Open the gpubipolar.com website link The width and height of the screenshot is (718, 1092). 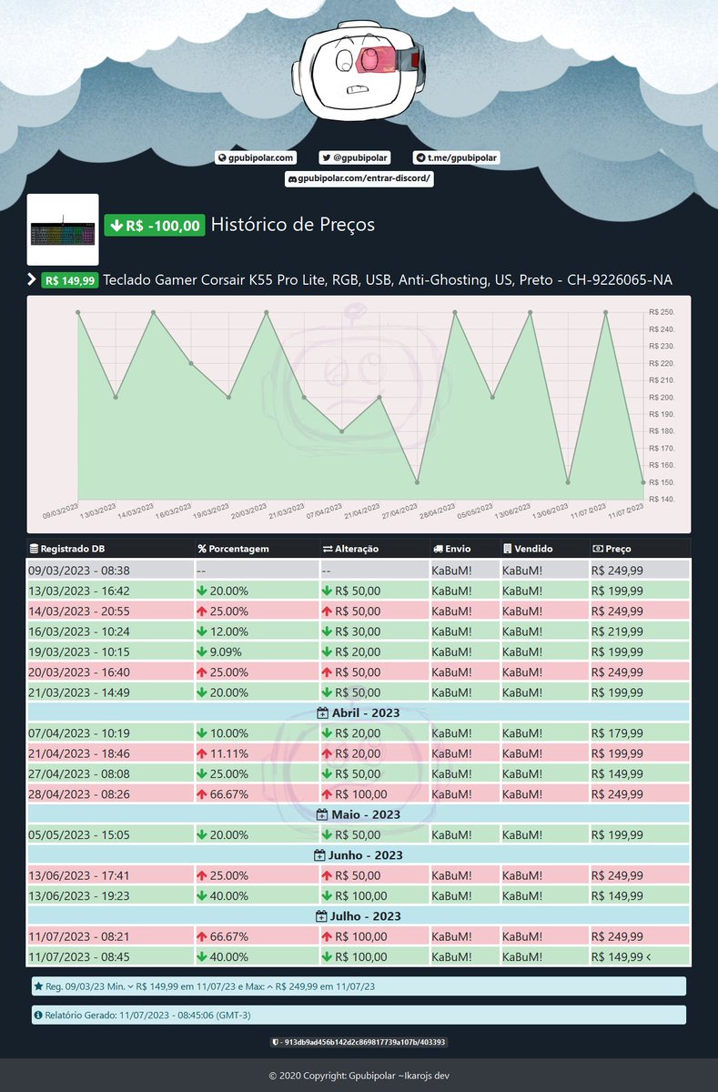coord(256,157)
